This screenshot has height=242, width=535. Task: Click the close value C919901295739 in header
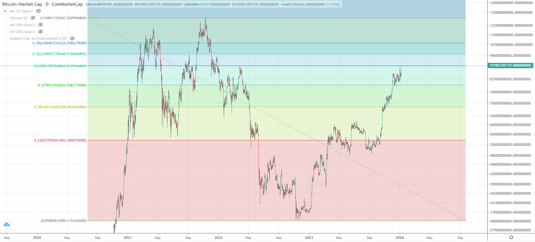255,4
